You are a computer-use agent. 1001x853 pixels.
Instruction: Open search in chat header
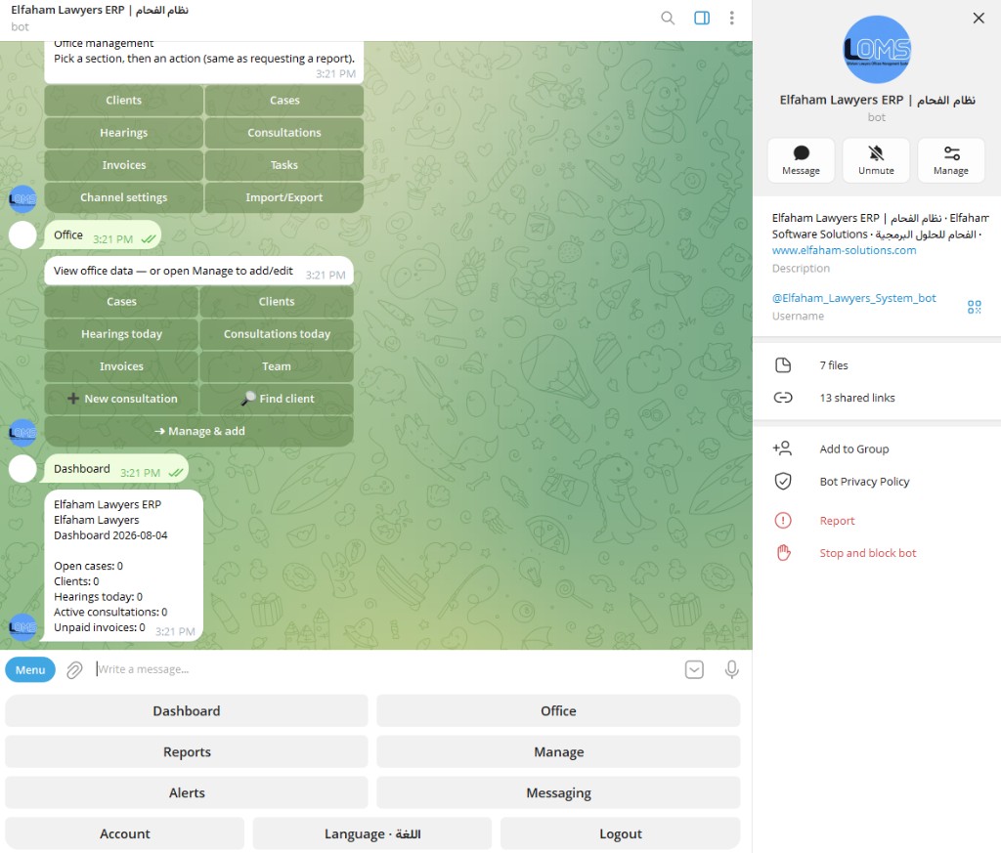click(668, 18)
